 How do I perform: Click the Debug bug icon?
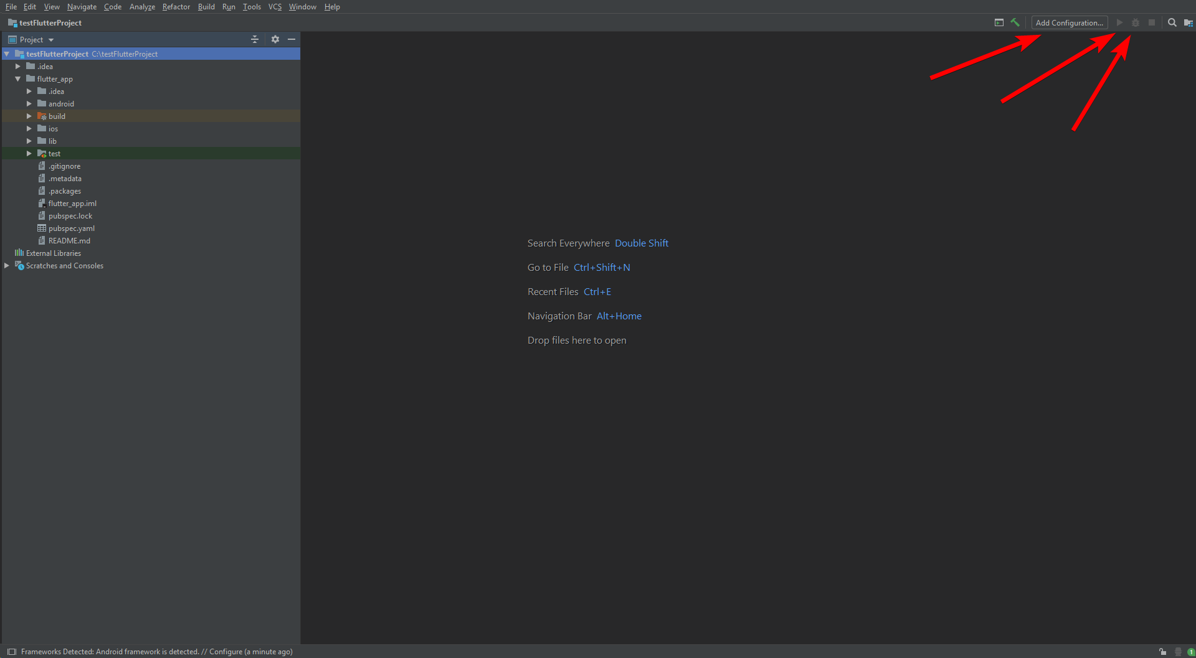[1136, 22]
